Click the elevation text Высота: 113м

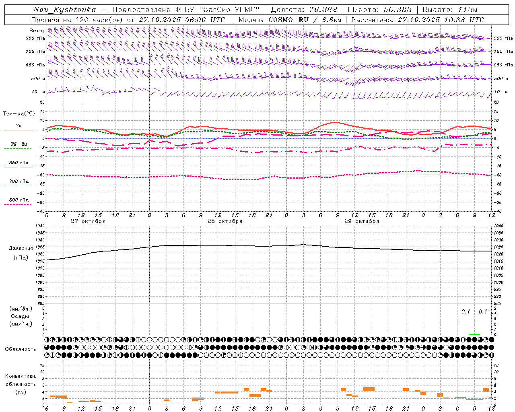click(450, 10)
